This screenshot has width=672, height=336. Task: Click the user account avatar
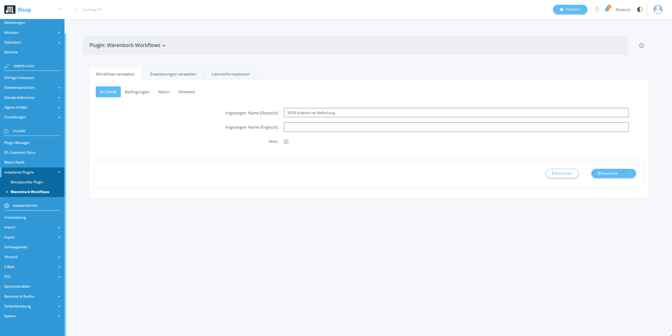click(x=658, y=9)
